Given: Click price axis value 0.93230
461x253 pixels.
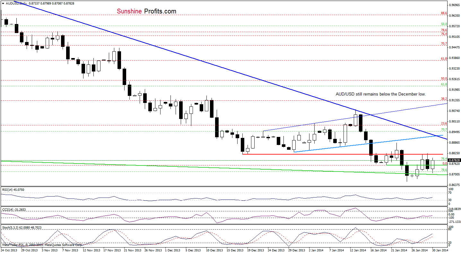Looking at the screenshot, I should point(455,69).
